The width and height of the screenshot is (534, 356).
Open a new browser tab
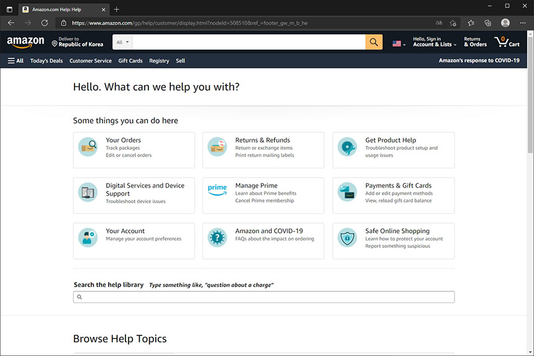(117, 9)
